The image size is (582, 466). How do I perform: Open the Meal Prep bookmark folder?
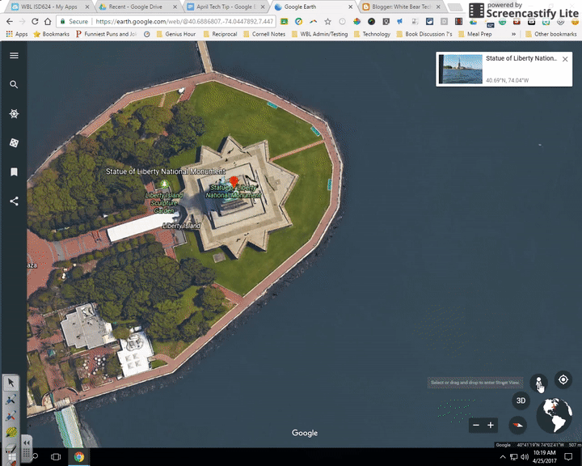click(474, 34)
